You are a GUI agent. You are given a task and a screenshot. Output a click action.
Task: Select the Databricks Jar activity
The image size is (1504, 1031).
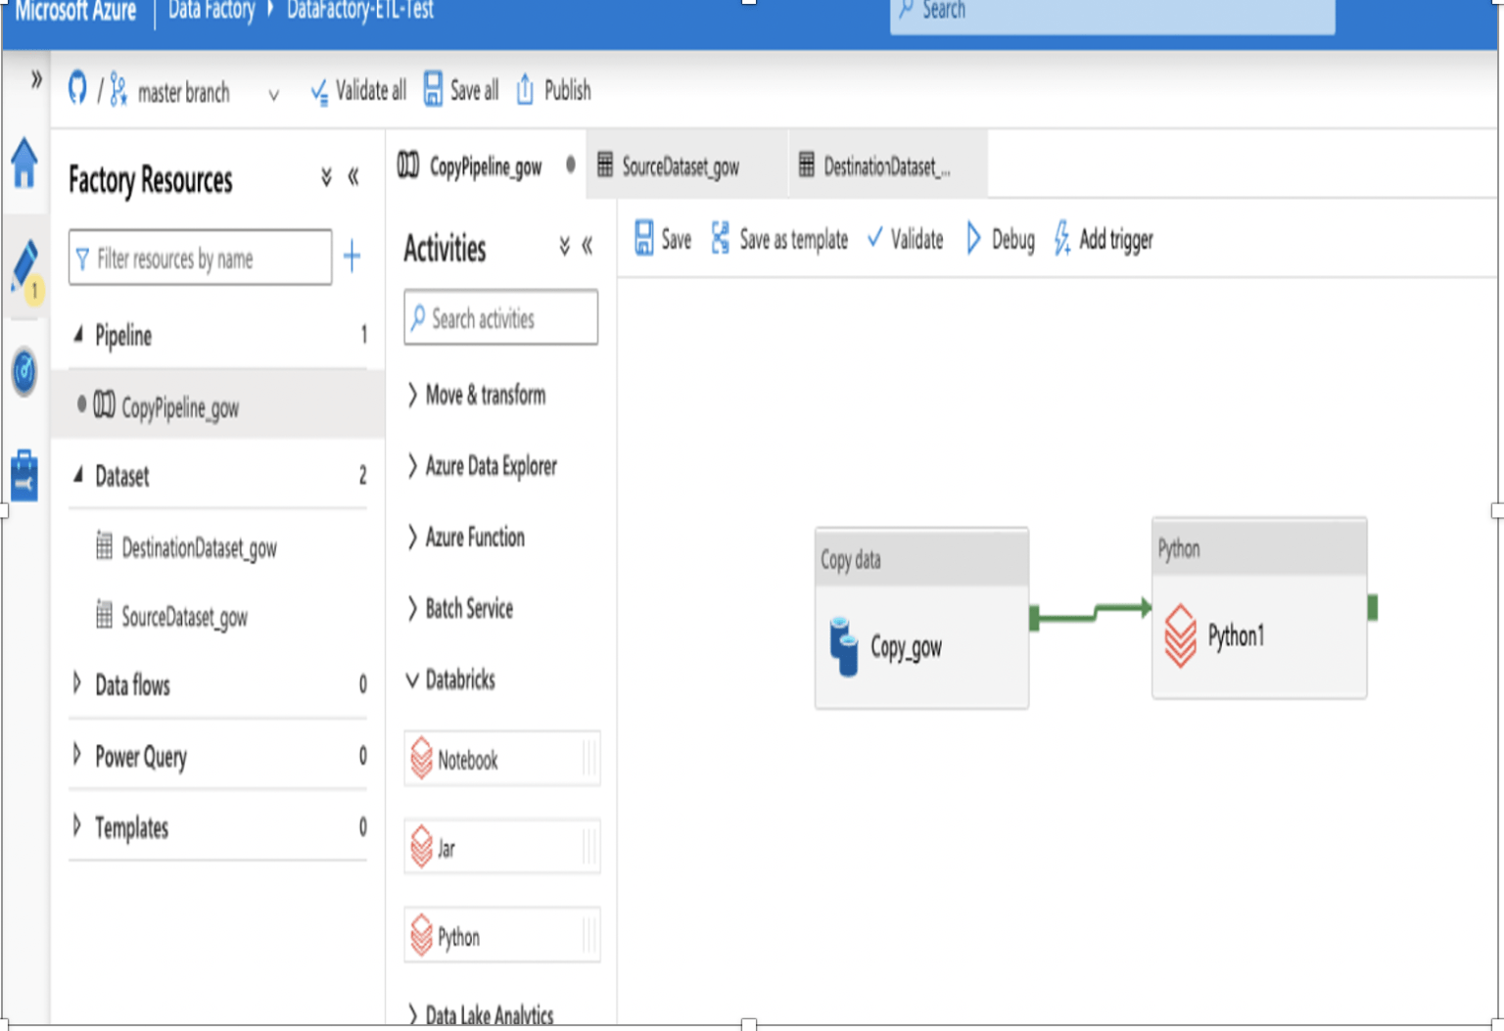[x=501, y=847]
